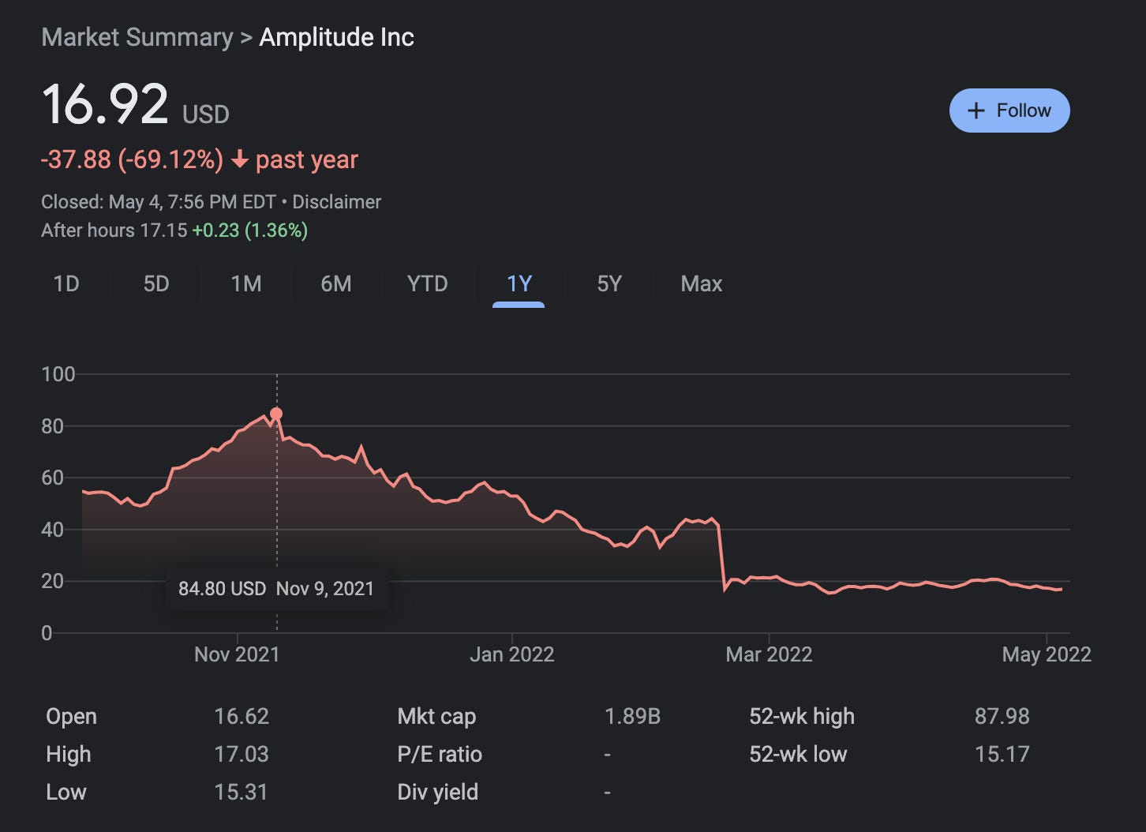Click the High value 17.03
The width and height of the screenshot is (1146, 832).
coord(242,755)
